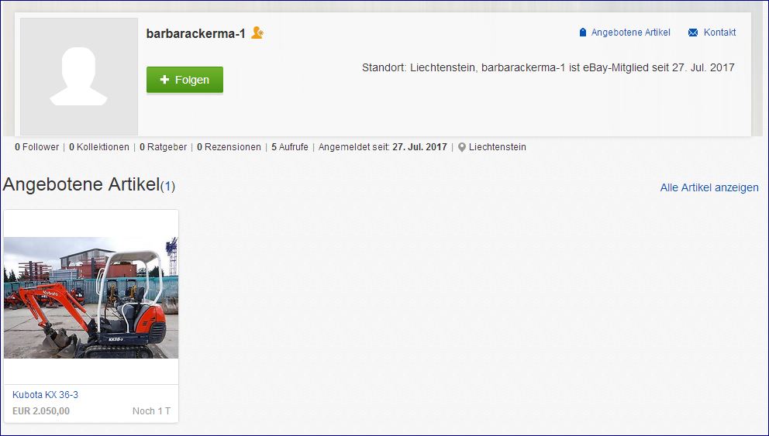Viewport: 769px width, 436px height.
Task: Click the orange new-member icon next to username
Action: 257,33
